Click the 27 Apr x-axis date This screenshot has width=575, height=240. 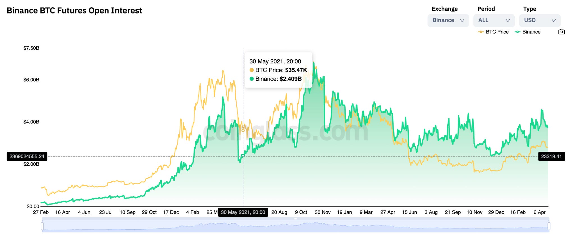point(388,212)
